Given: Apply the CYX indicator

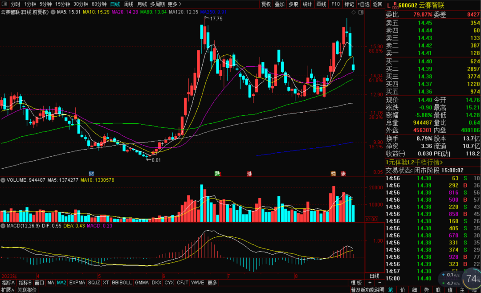Looking at the screenshot, I should pos(169,283).
